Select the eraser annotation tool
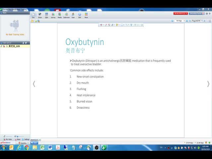This screenshot has width=212, height=159. 106,25
